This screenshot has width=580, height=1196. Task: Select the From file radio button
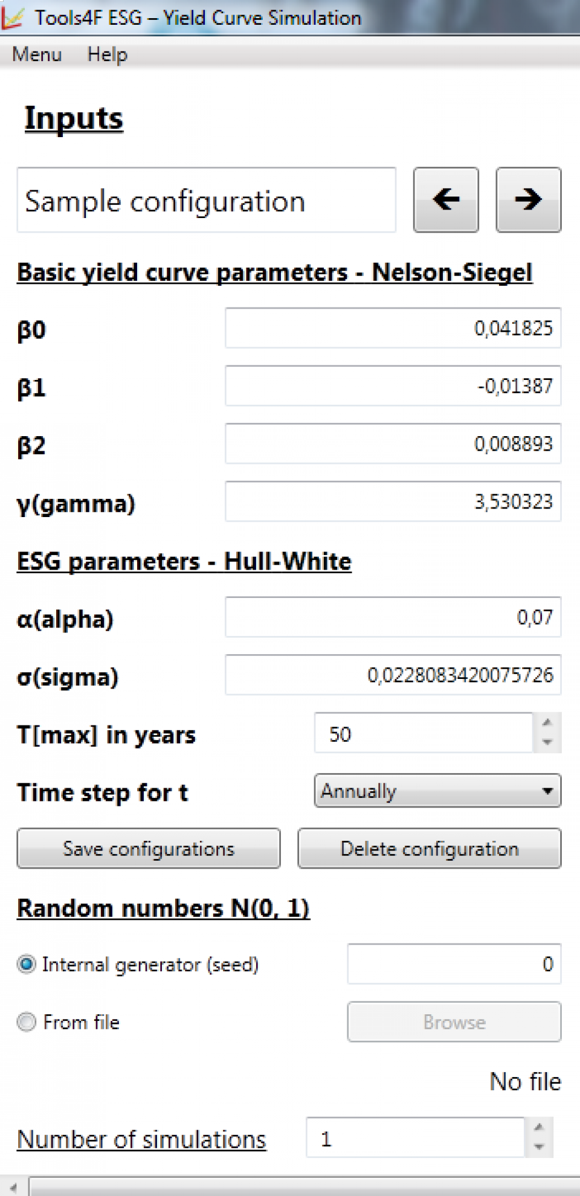tap(27, 1022)
